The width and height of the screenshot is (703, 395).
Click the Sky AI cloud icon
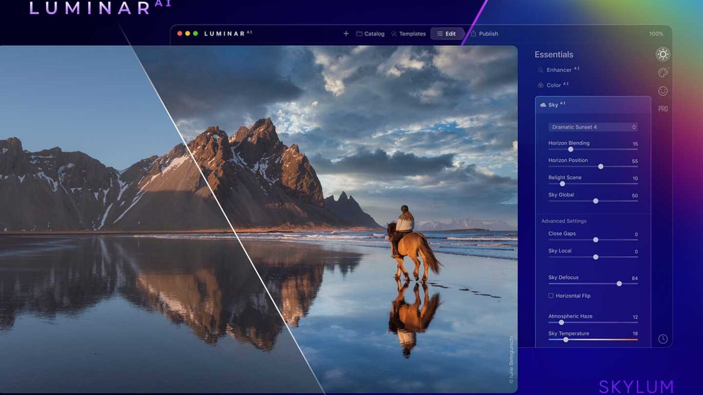point(543,105)
